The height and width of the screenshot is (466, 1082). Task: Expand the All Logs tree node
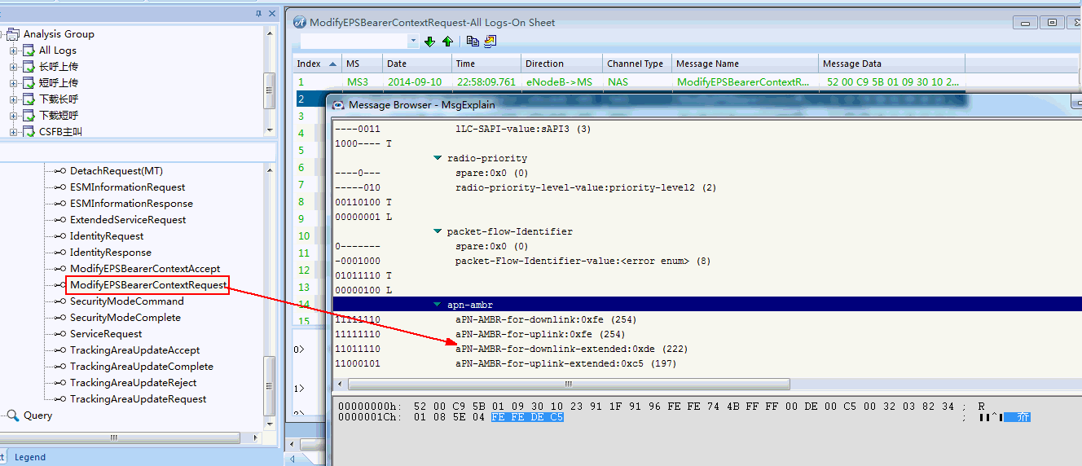[x=13, y=51]
